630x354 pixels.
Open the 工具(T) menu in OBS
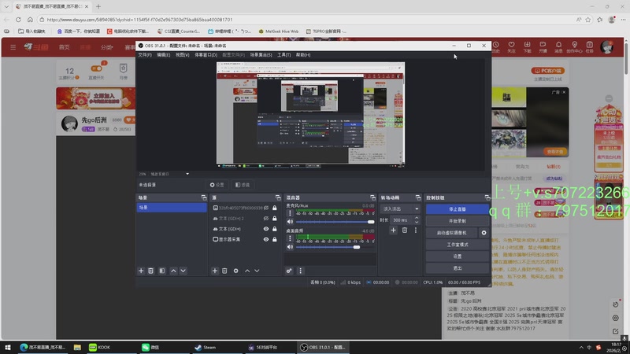coord(283,55)
